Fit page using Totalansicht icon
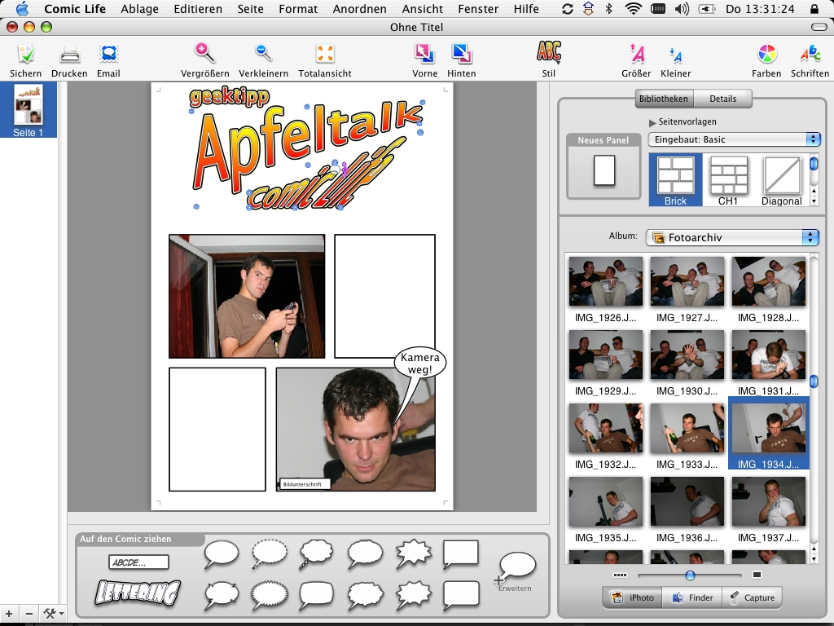Viewport: 834px width, 626px height. 325,54
